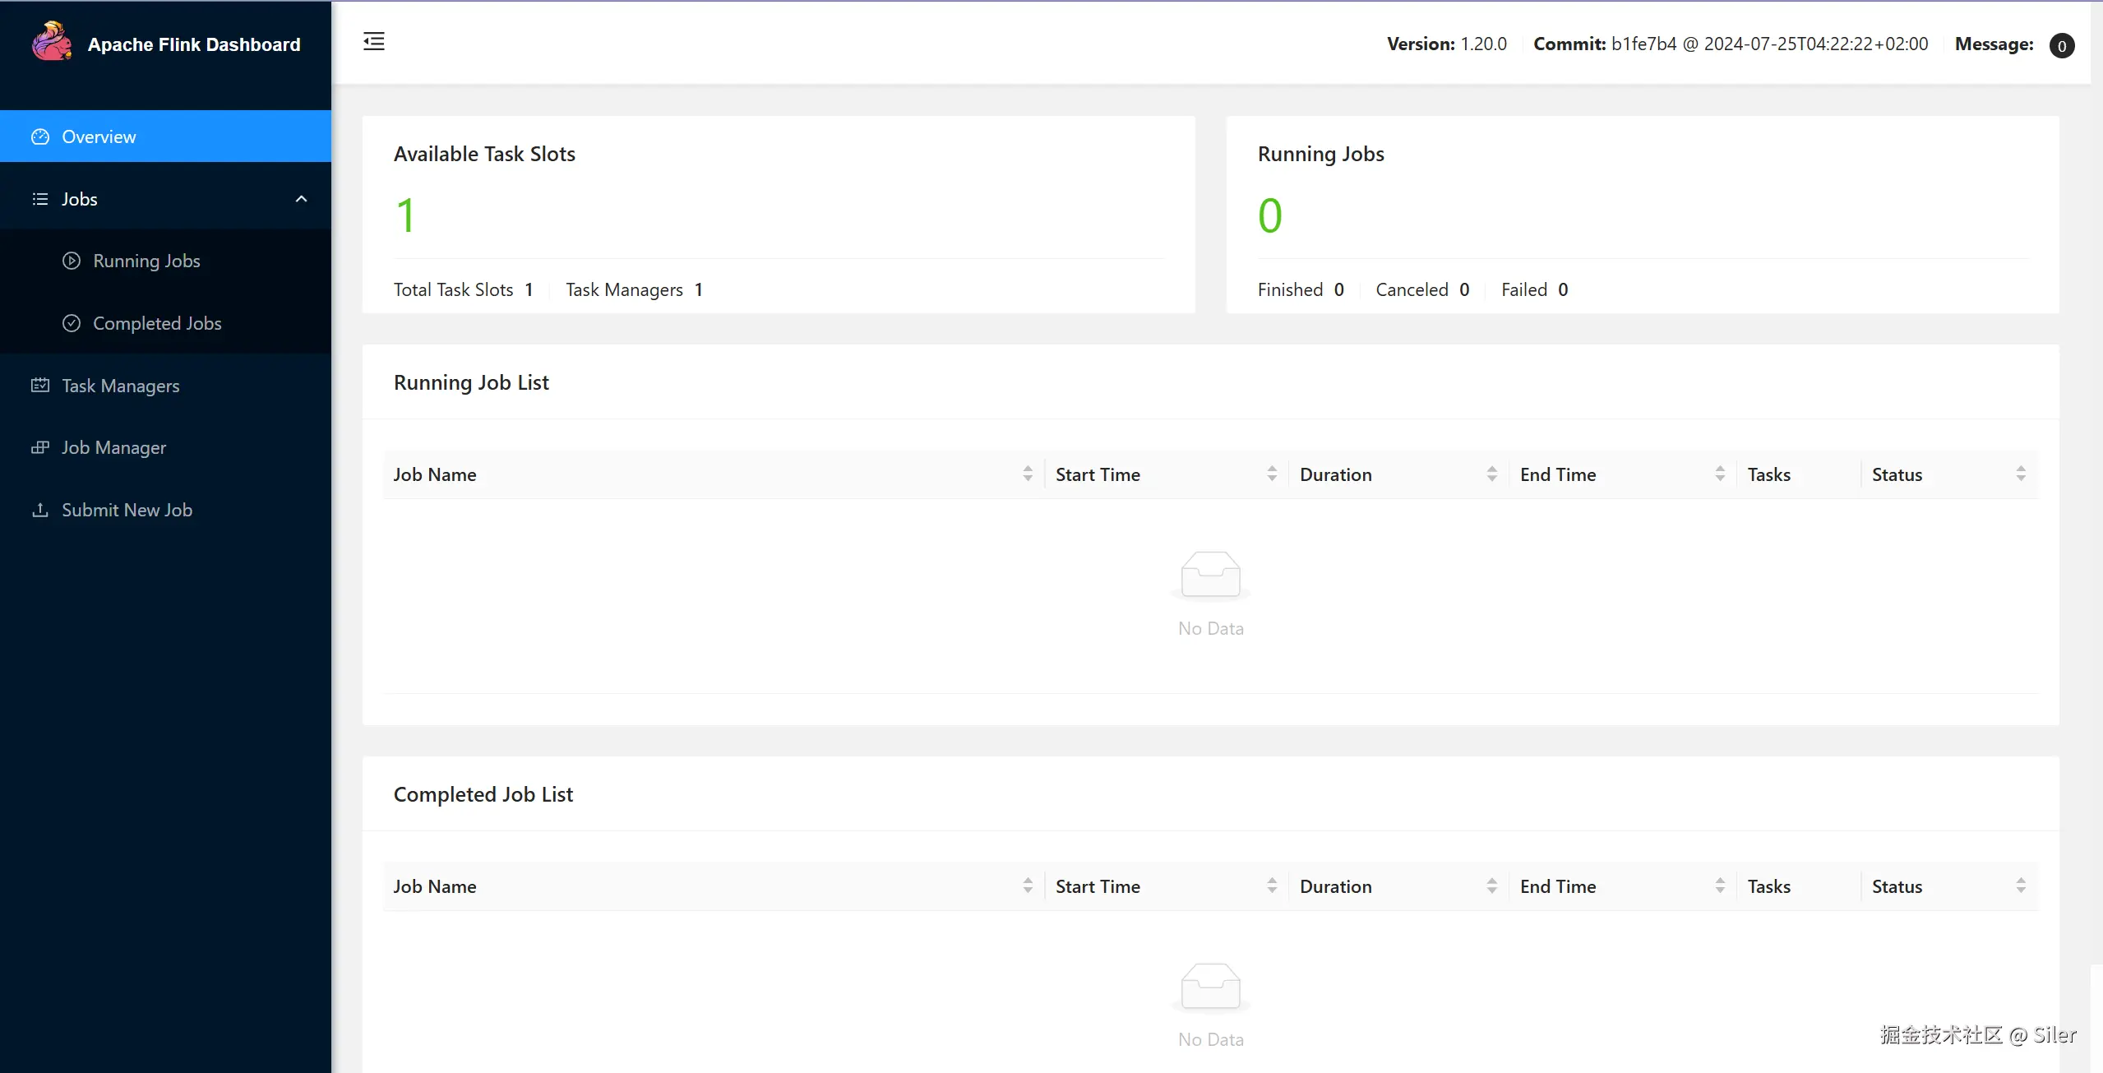Click the Tasks column header in Completed Job List
Screen dimensions: 2103x1073
click(x=1768, y=886)
